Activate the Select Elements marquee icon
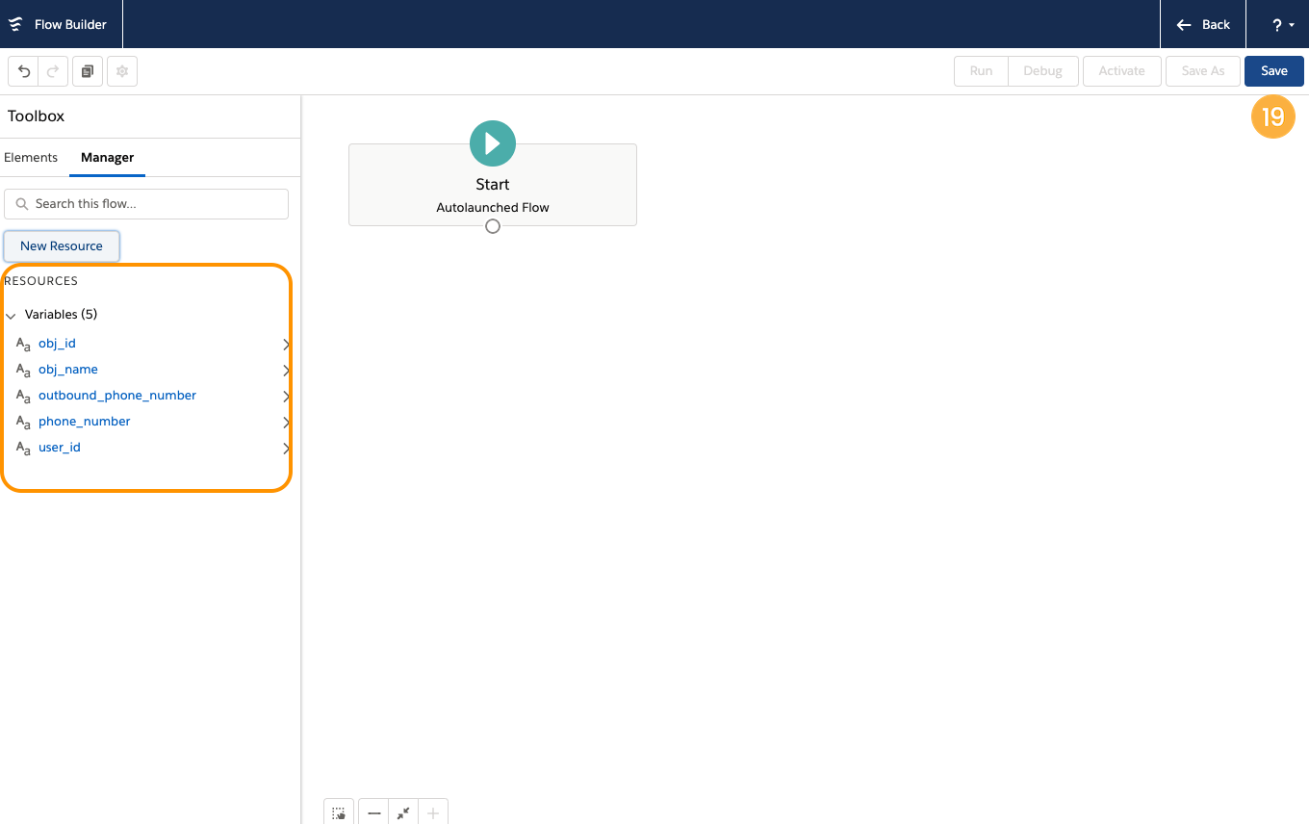1309x824 pixels. click(338, 811)
